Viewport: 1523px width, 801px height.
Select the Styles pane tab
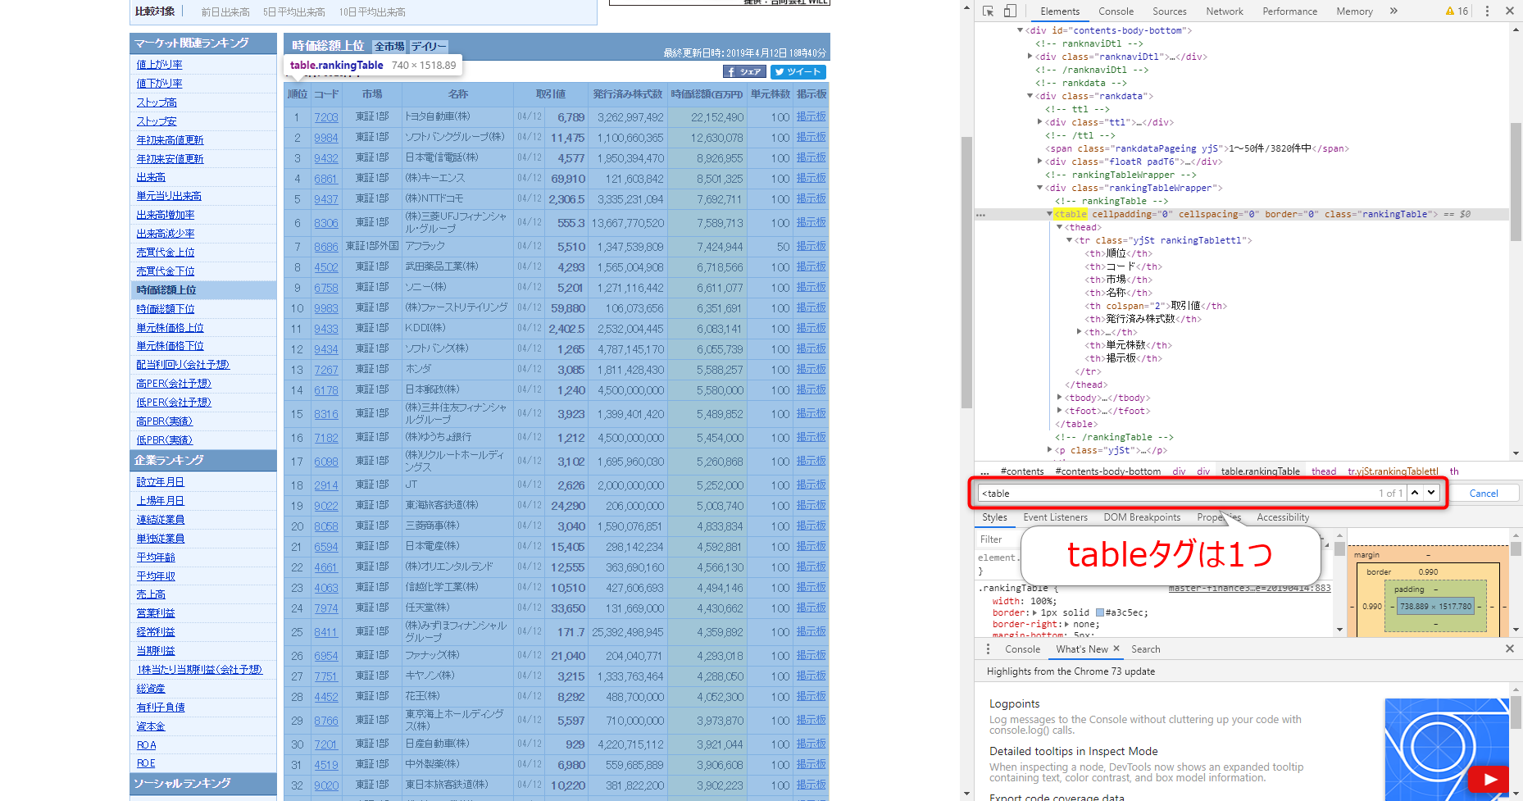(994, 517)
